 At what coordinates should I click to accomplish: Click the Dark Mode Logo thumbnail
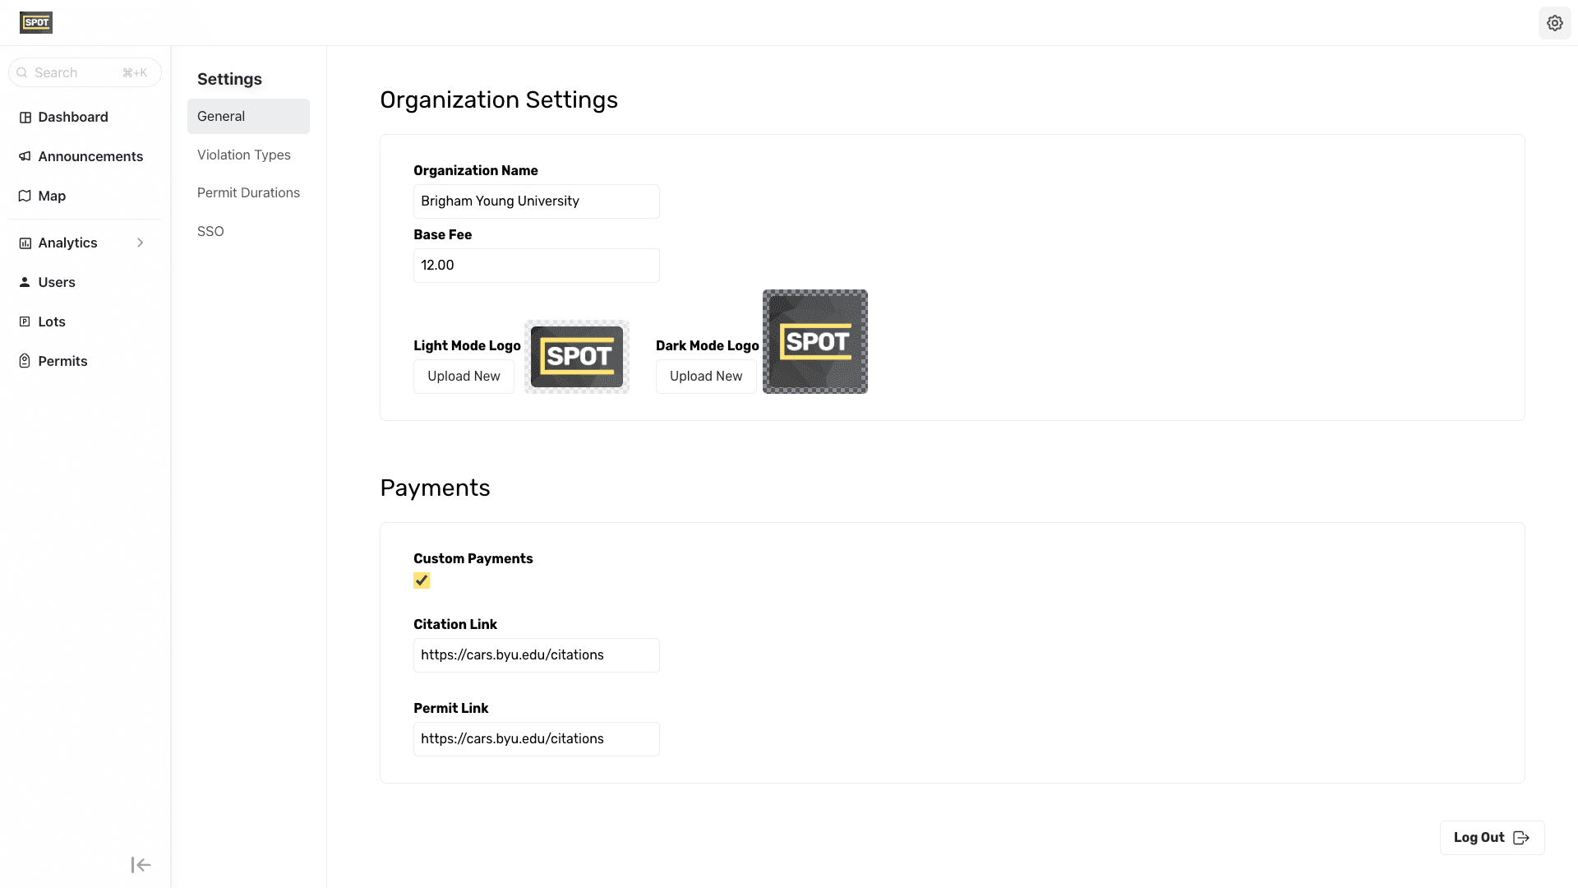point(814,341)
